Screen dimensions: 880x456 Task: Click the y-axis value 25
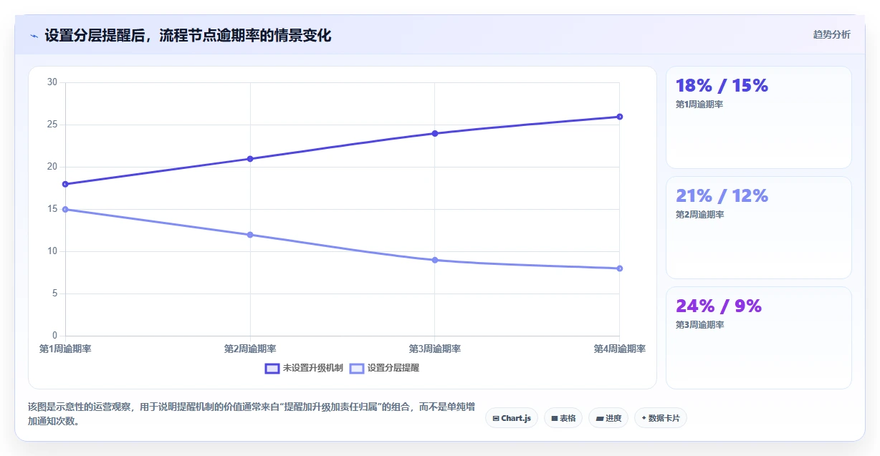pyautogui.click(x=52, y=125)
